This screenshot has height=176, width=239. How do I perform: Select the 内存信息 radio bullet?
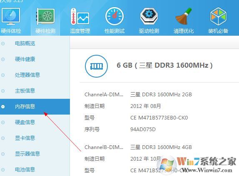click(x=3, y=107)
